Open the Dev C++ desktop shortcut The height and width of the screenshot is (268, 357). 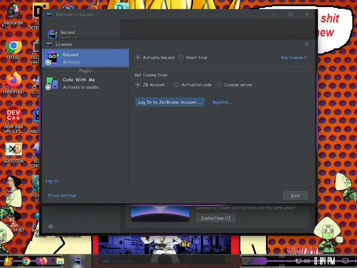pos(14,120)
